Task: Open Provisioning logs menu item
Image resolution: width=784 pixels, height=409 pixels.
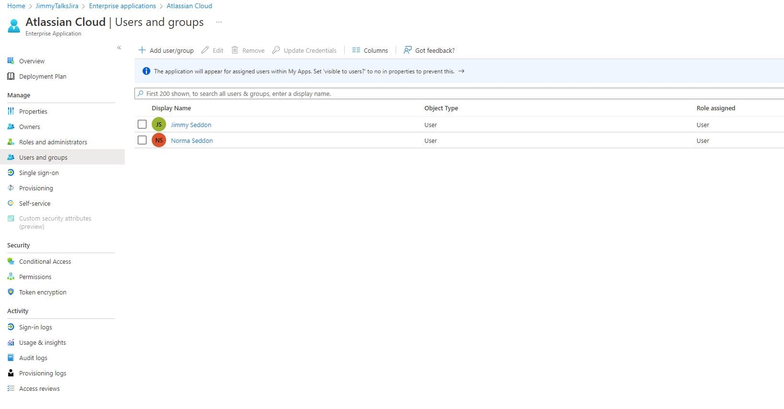Action: pos(43,373)
